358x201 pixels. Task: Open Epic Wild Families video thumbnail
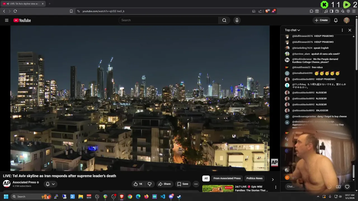pos(218,189)
